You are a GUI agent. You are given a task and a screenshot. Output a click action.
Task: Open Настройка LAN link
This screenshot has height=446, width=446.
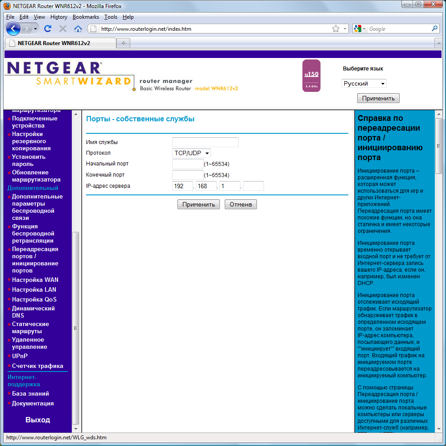coord(34,289)
